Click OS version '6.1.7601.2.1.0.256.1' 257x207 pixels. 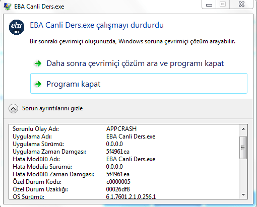(131, 196)
